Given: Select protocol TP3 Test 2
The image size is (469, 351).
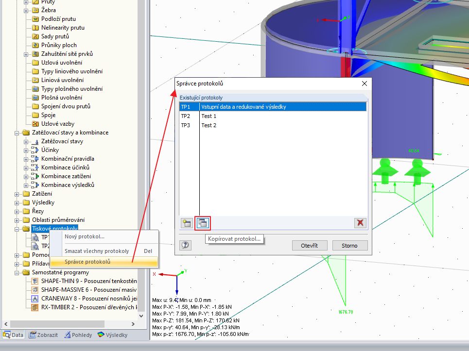Looking at the screenshot, I should (273, 125).
